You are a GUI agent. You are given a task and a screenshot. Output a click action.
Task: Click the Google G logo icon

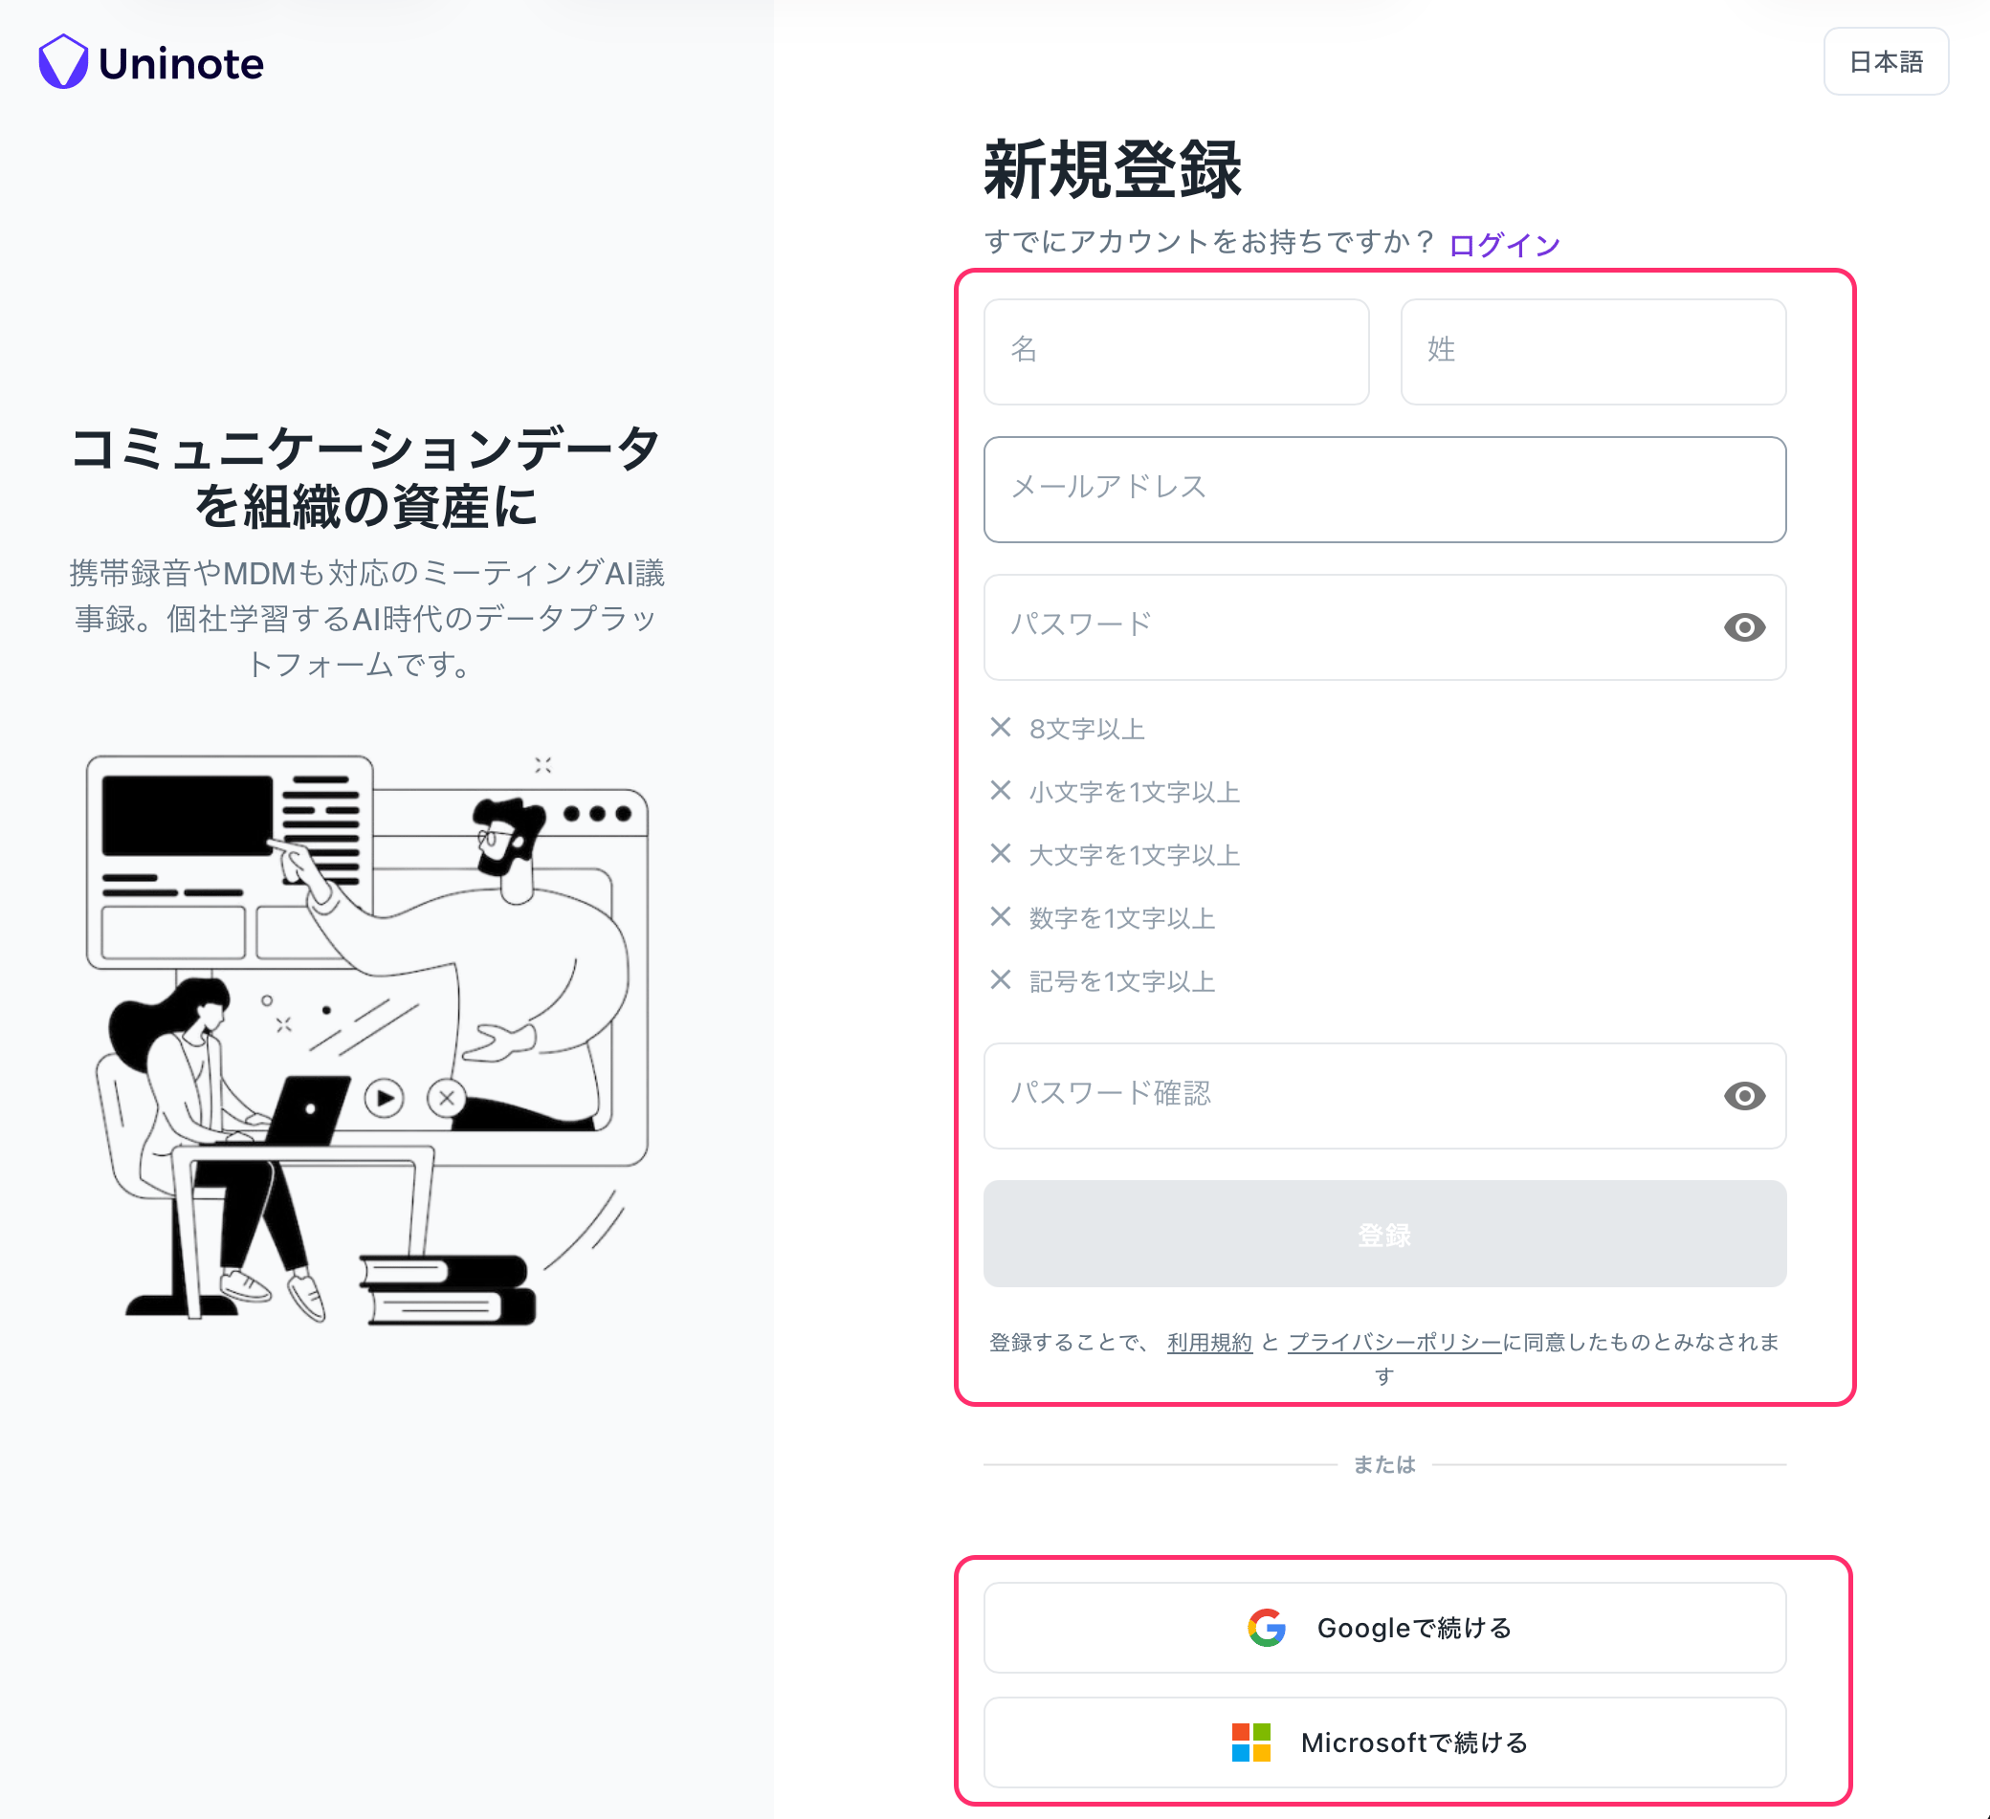pos(1267,1628)
